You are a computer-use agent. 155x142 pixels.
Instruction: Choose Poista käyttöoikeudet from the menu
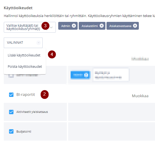[x=25, y=66]
